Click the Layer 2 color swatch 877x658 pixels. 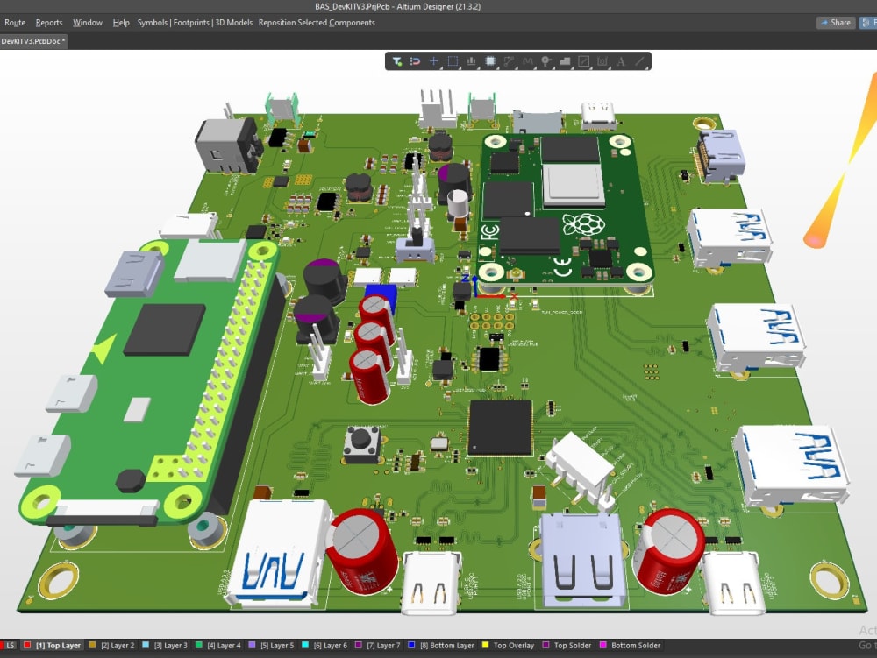[x=93, y=645]
